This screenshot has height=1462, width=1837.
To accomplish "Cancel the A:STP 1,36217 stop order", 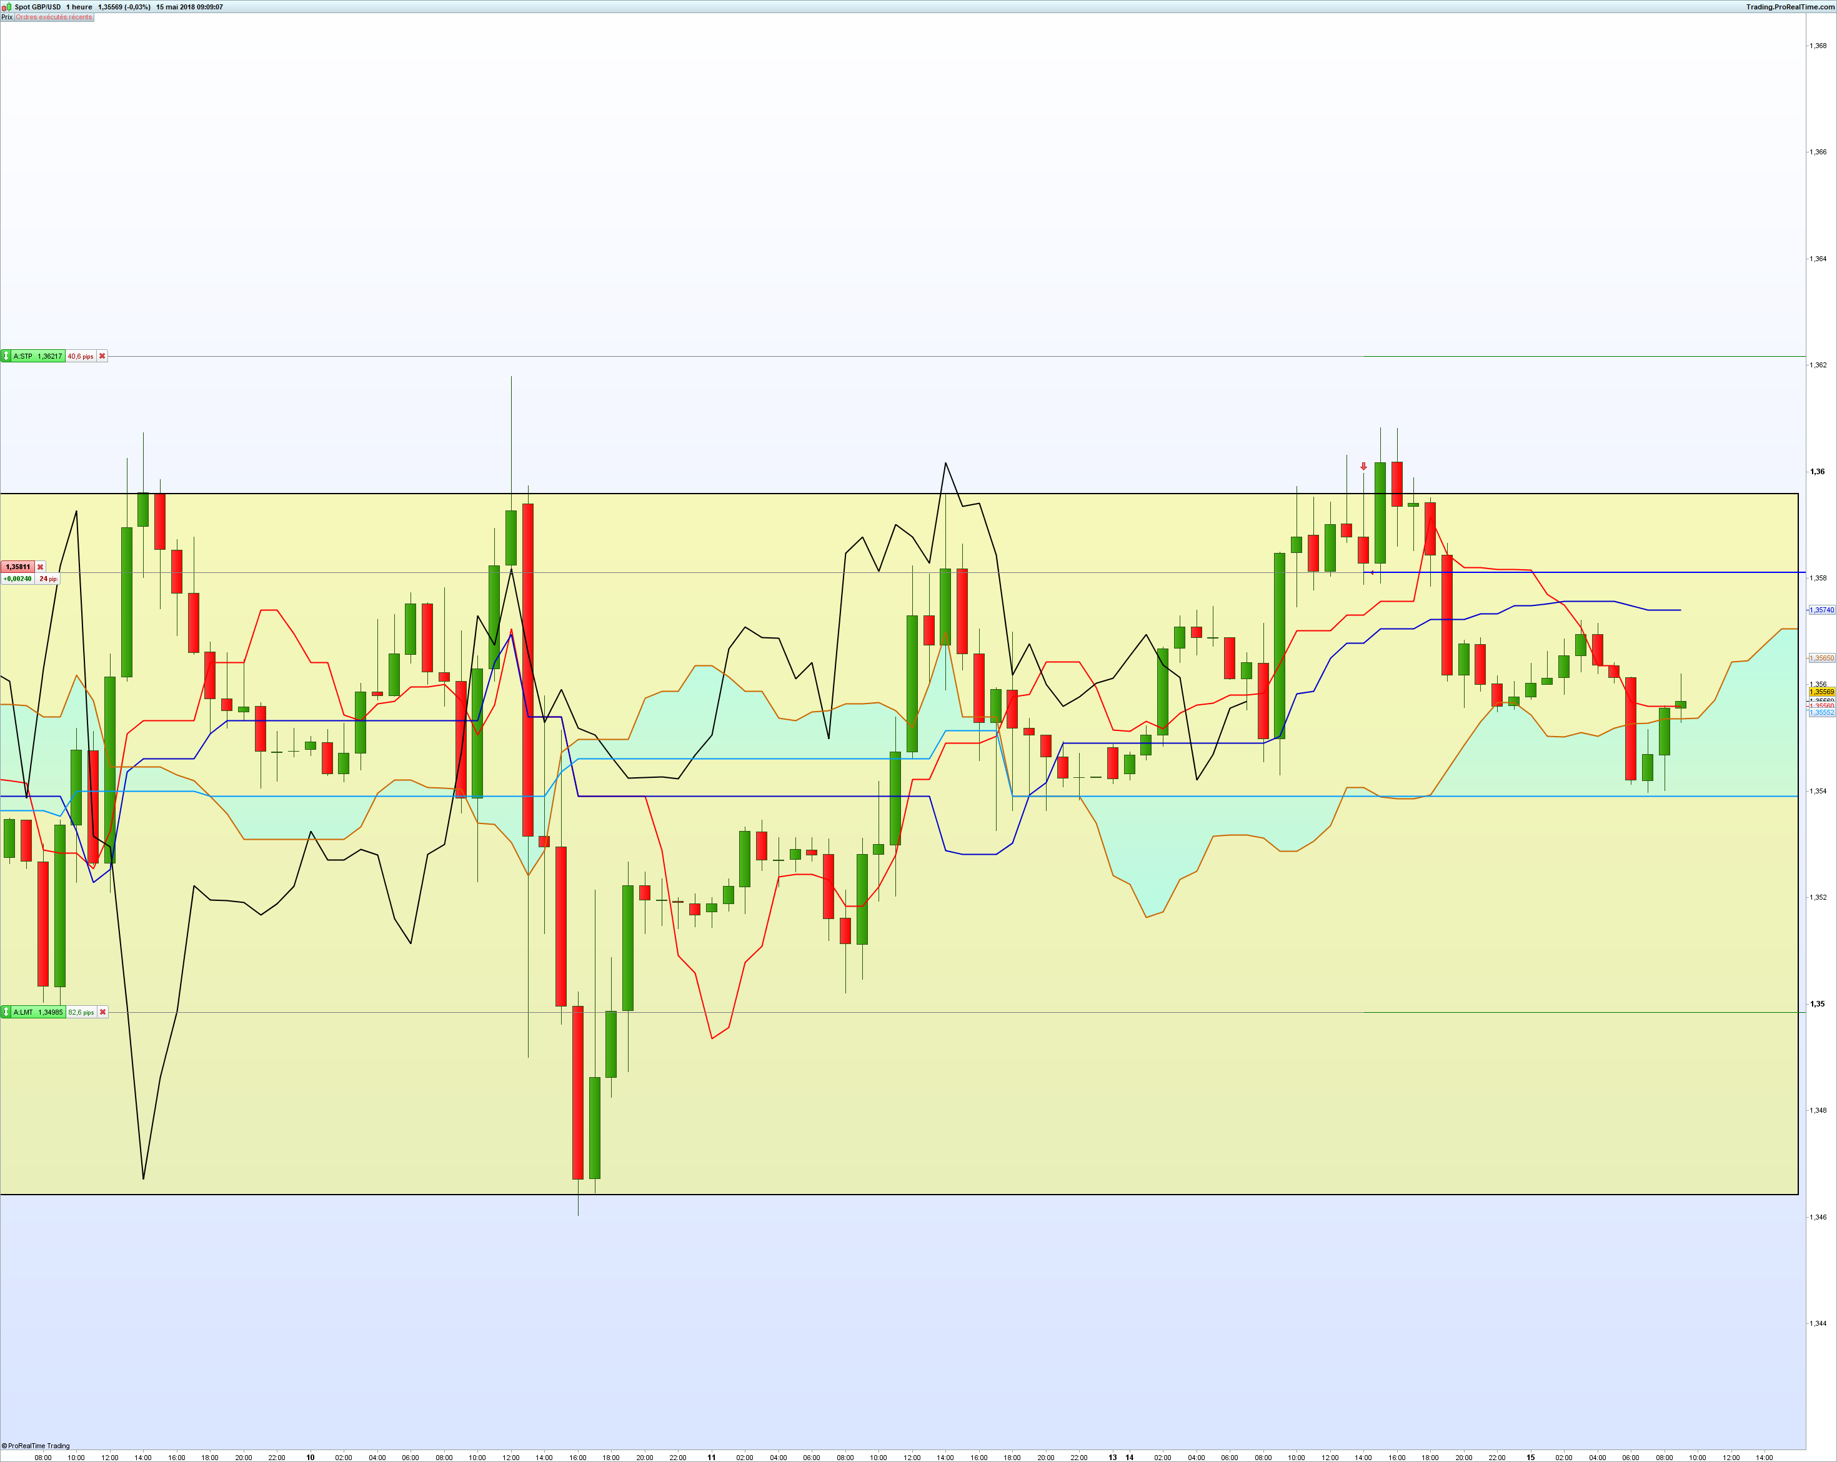I will coord(102,356).
